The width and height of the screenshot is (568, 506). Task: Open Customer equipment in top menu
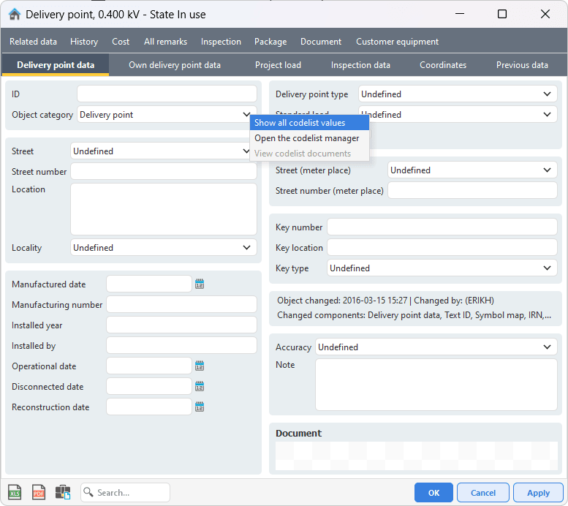coord(397,42)
